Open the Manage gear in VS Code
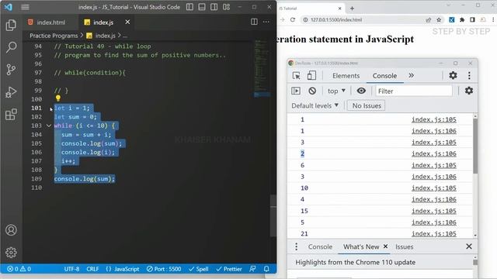 click(x=11, y=253)
